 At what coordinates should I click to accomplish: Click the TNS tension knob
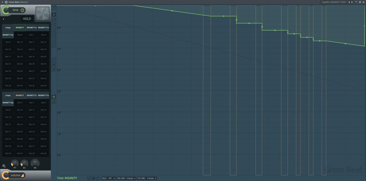click(x=35, y=163)
